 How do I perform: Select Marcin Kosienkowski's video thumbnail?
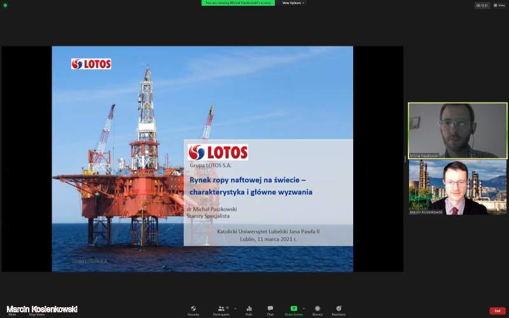(x=457, y=187)
